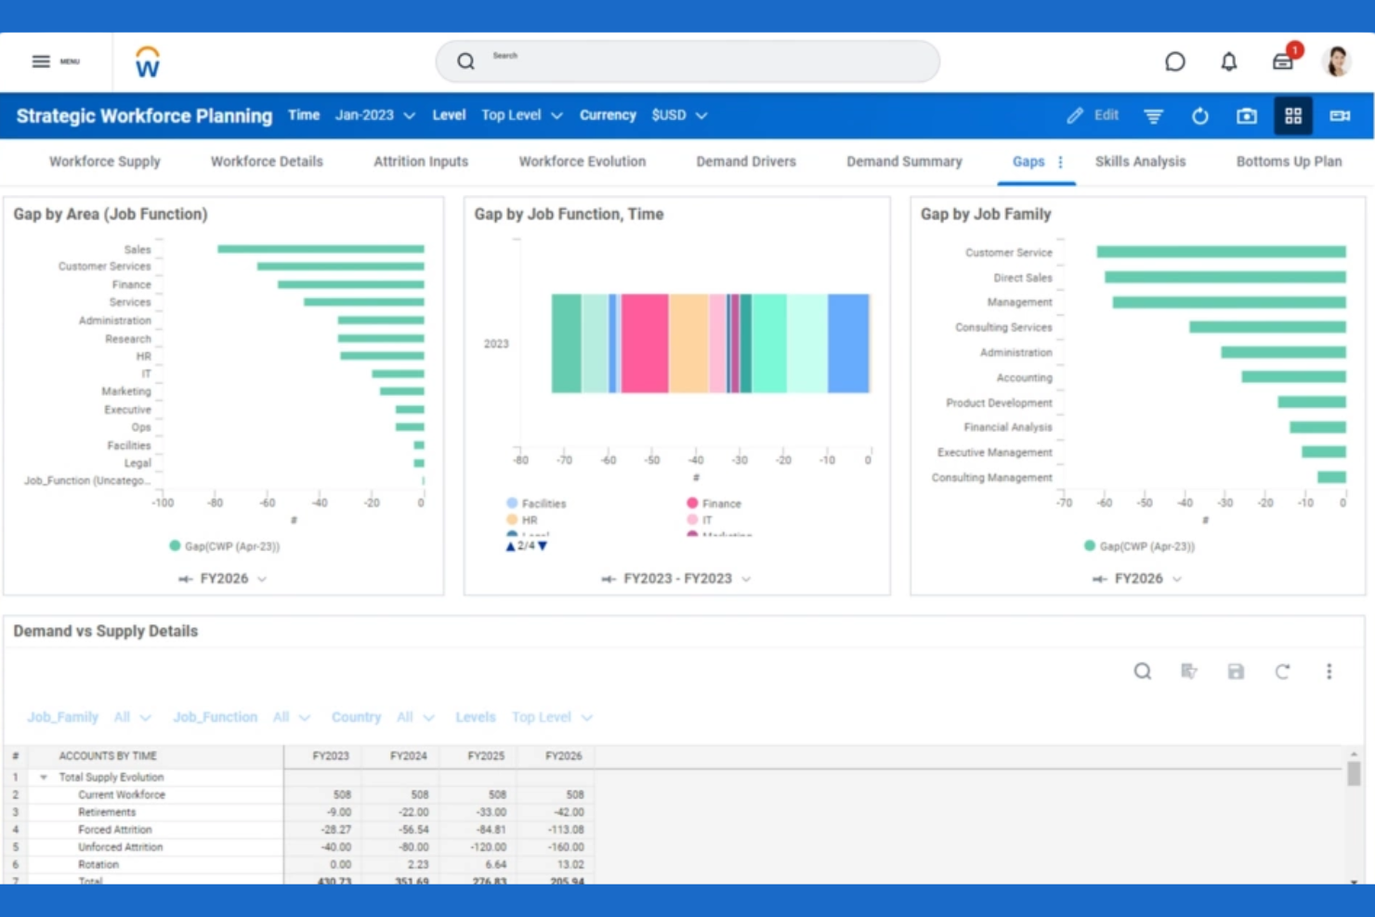Image resolution: width=1375 pixels, height=917 pixels.
Task: Click the FY2024 column header
Action: click(x=408, y=756)
